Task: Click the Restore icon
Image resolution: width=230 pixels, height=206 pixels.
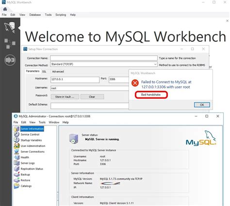Action: pyautogui.click(x=16, y=180)
